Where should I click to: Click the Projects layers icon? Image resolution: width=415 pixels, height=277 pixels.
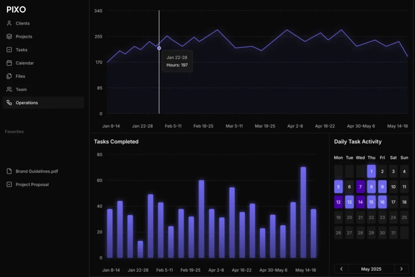pos(9,37)
